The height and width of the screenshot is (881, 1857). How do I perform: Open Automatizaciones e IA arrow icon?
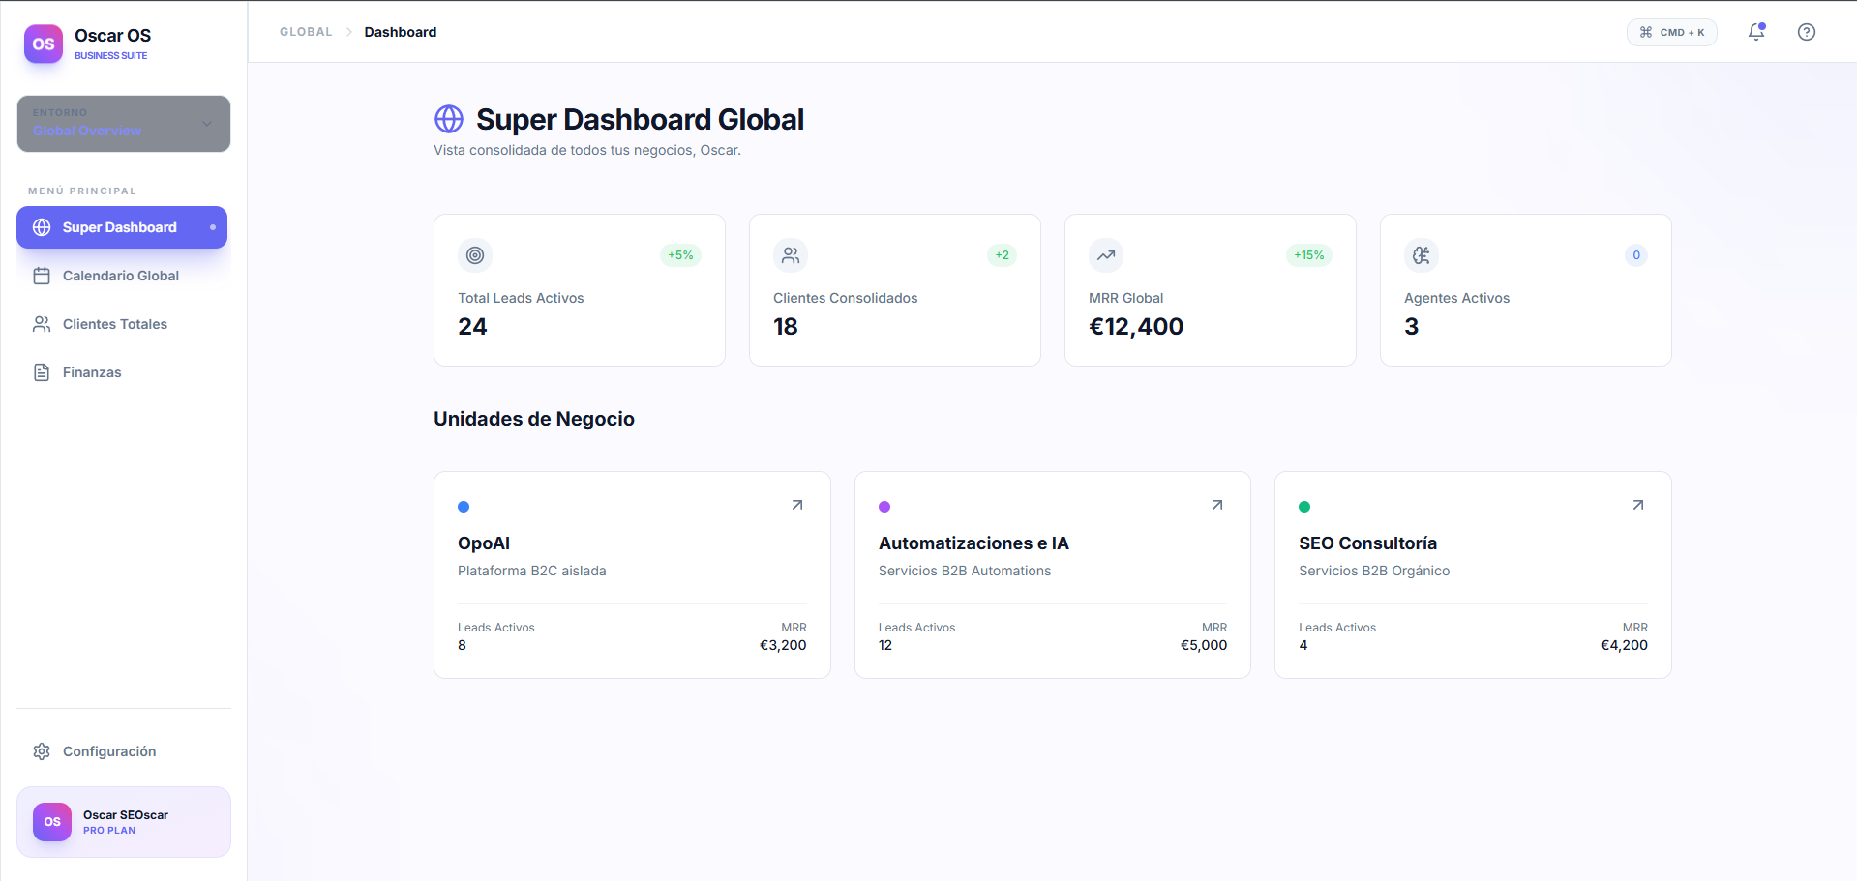tap(1216, 505)
